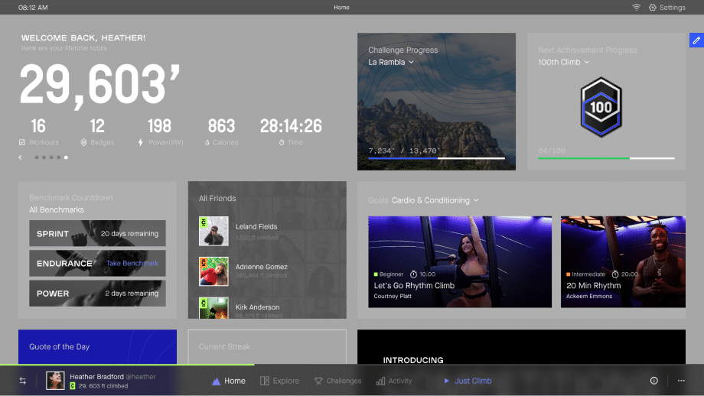The image size is (704, 396).
Task: Open the All Benchmarks selector
Action: [x=57, y=210]
